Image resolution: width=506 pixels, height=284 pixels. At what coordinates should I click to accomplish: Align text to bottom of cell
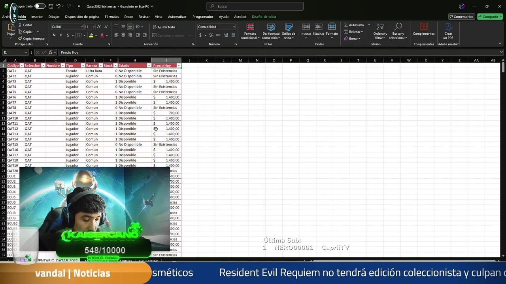tap(130, 27)
